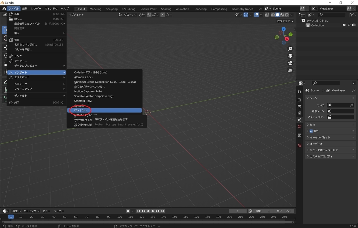Open the 編集 menu

(x=25, y=9)
